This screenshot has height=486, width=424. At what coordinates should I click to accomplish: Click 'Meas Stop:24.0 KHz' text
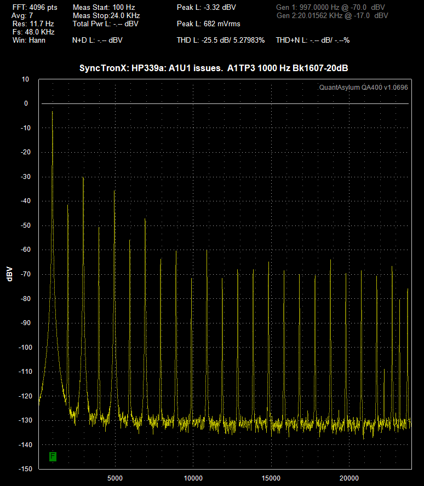(106, 15)
